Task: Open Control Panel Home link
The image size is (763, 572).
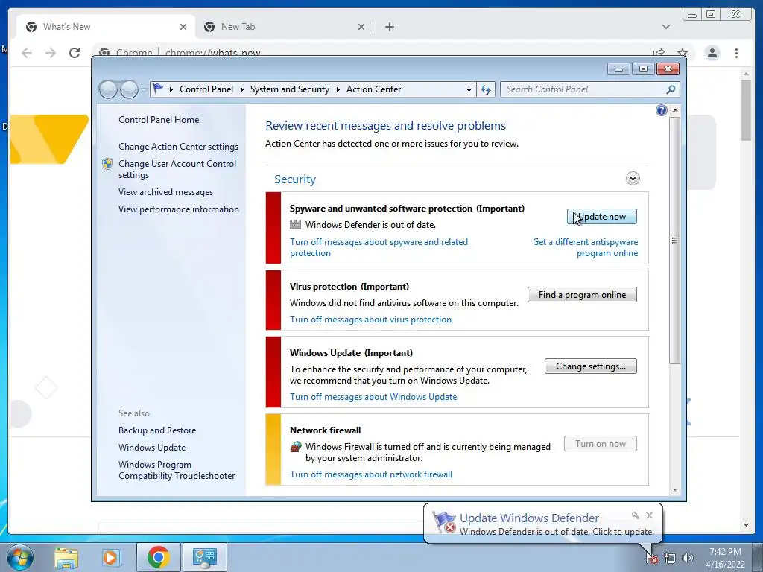Action: [x=159, y=120]
